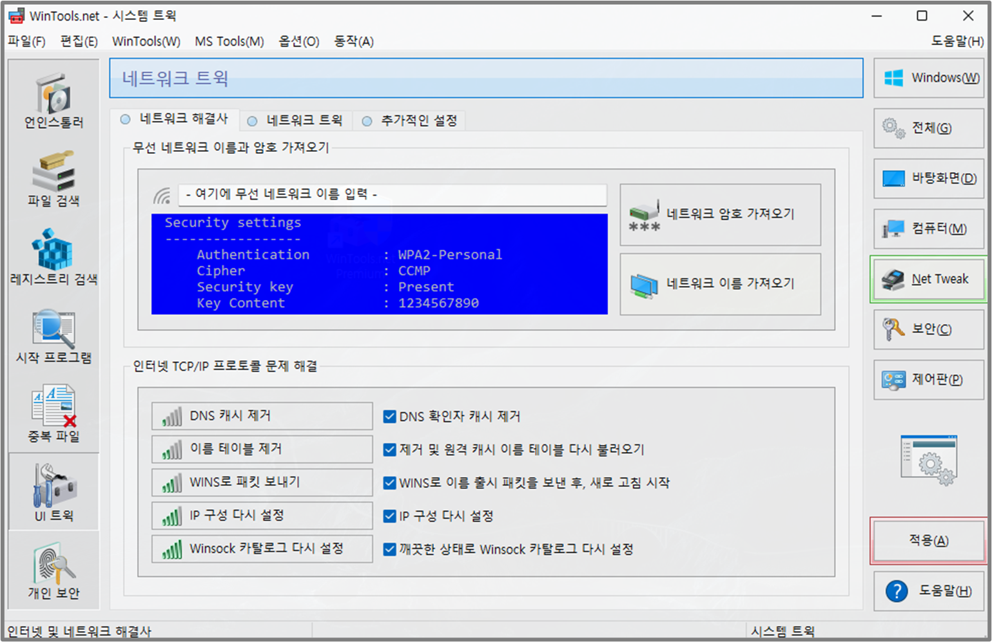Image resolution: width=992 pixels, height=642 pixels.
Task: Click the 'WPA2-Personal' authentication value
Action: coord(450,255)
